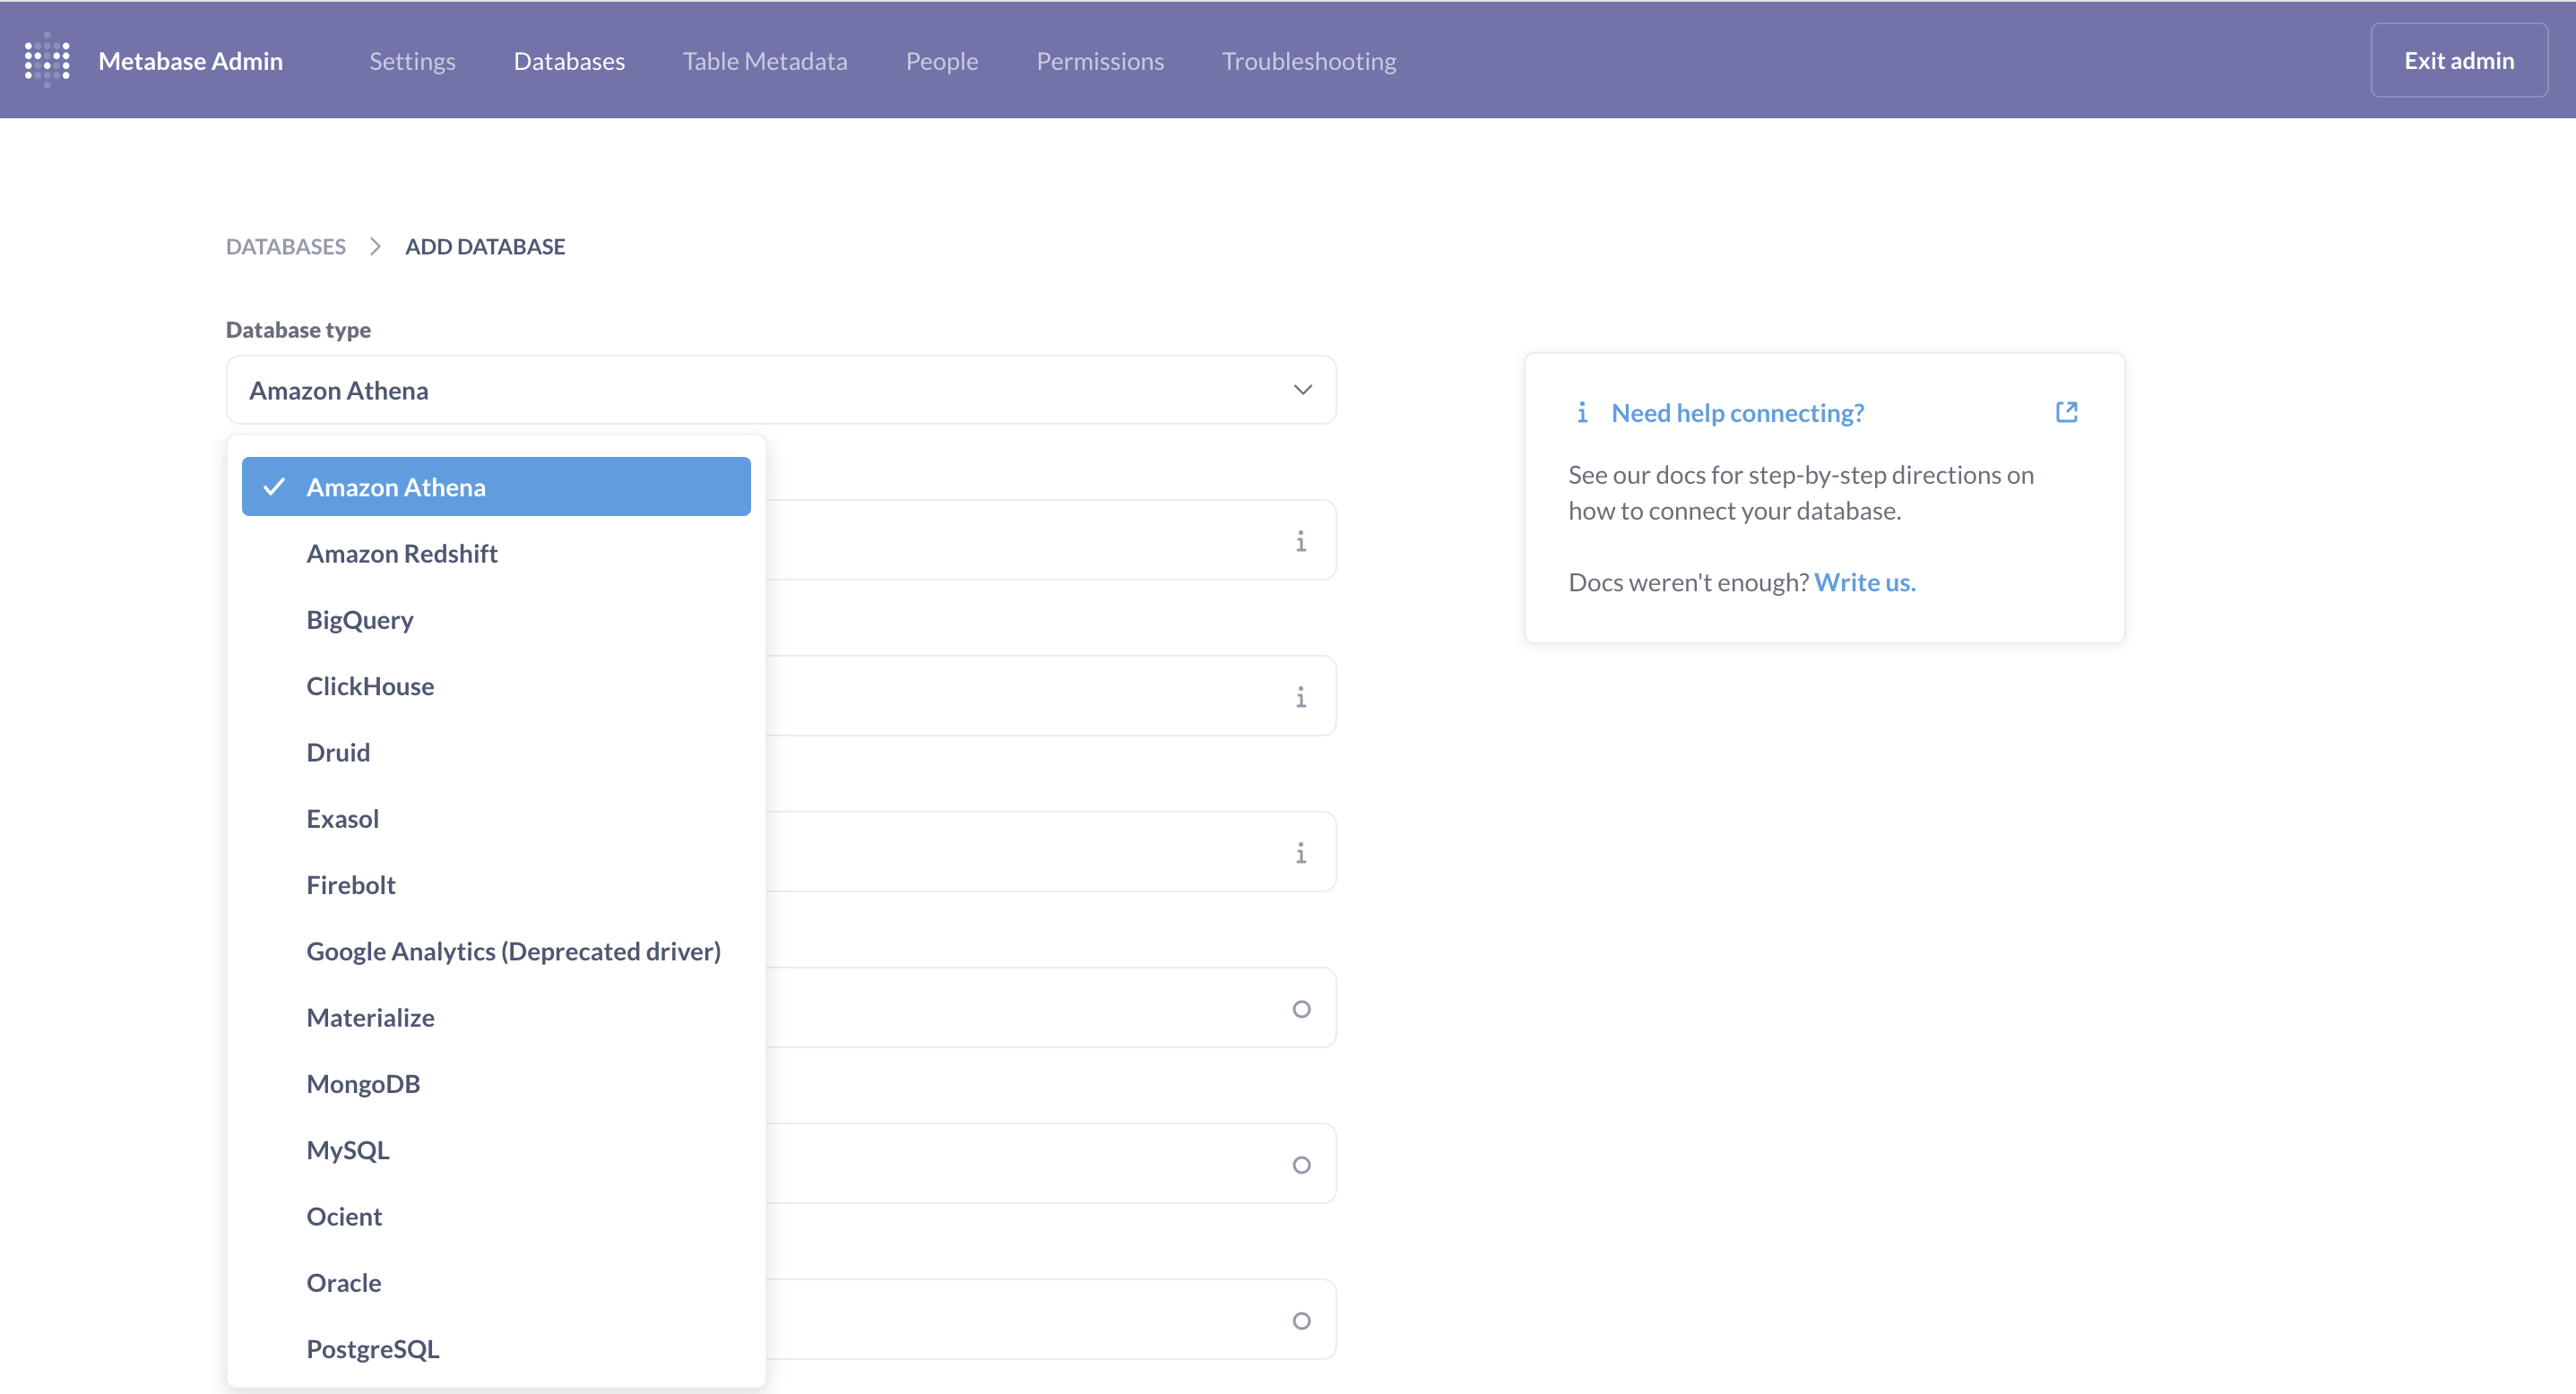2576x1394 pixels.
Task: Choose Amazon Athena from the list
Action: tap(496, 486)
